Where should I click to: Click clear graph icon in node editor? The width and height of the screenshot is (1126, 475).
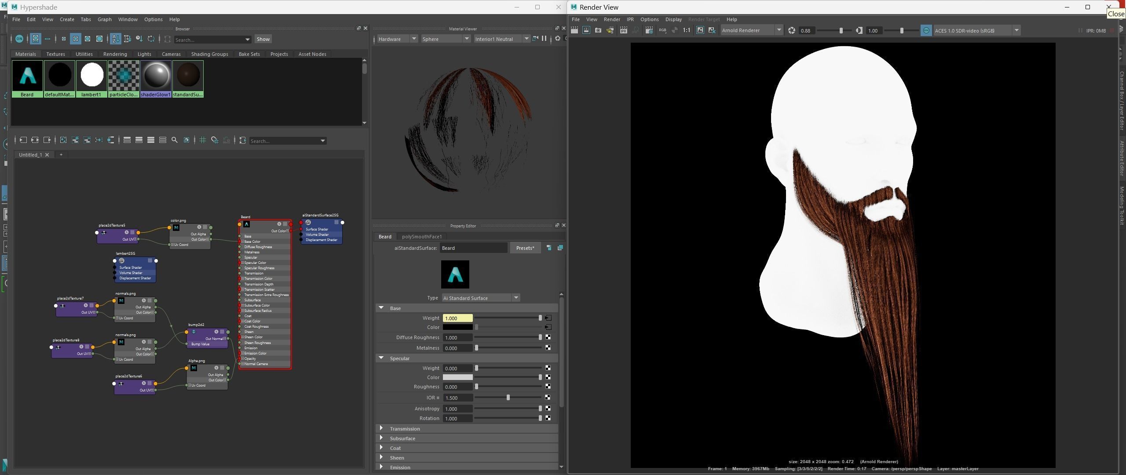63,140
